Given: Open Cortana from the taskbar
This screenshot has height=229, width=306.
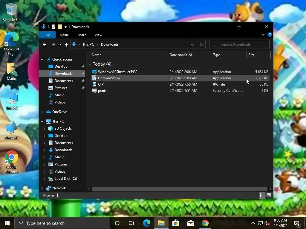Looking at the screenshot, I should 117,223.
